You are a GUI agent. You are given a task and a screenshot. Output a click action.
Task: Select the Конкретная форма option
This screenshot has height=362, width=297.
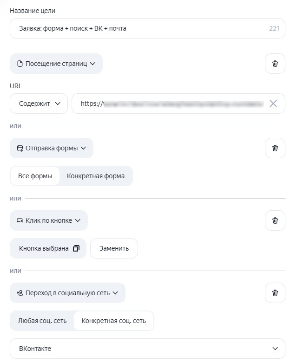[x=96, y=176]
